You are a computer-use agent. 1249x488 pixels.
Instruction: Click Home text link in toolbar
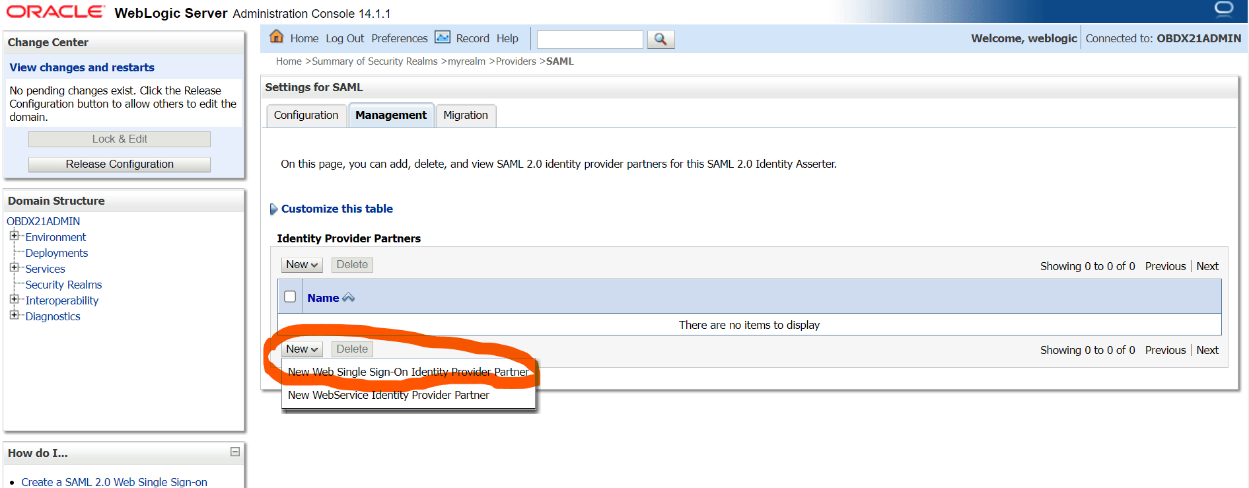click(x=304, y=38)
